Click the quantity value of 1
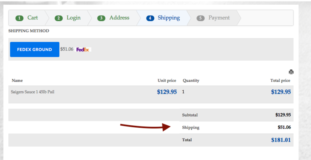Image resolution: width=311 pixels, height=160 pixels. pos(184,92)
